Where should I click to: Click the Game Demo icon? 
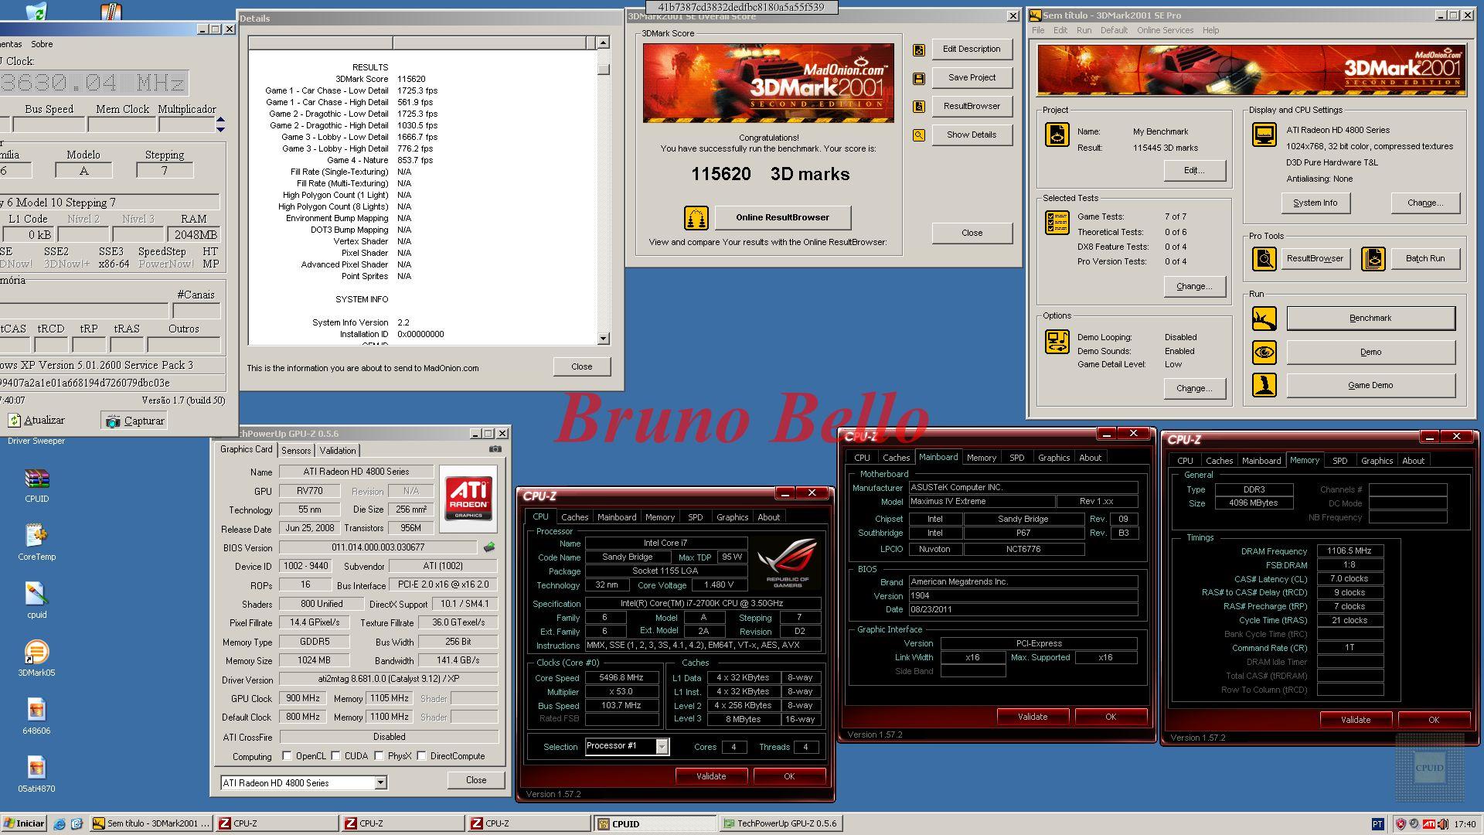(x=1264, y=386)
